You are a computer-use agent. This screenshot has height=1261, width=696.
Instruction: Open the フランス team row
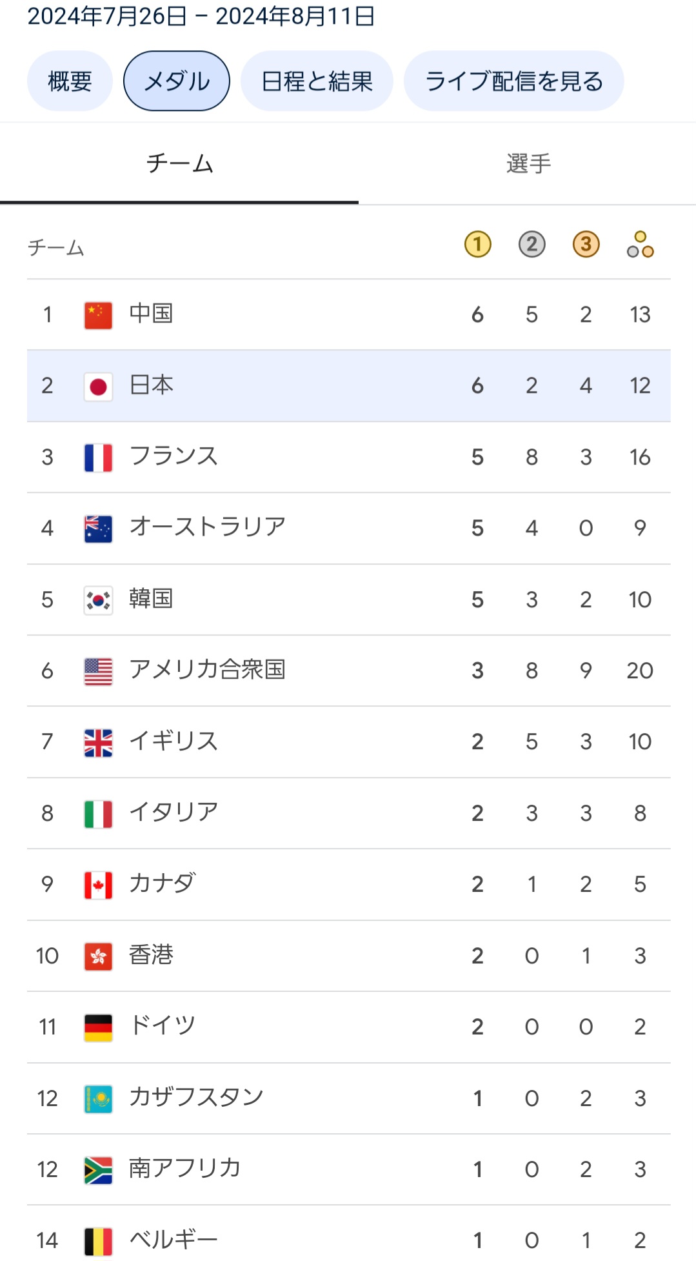(x=348, y=457)
